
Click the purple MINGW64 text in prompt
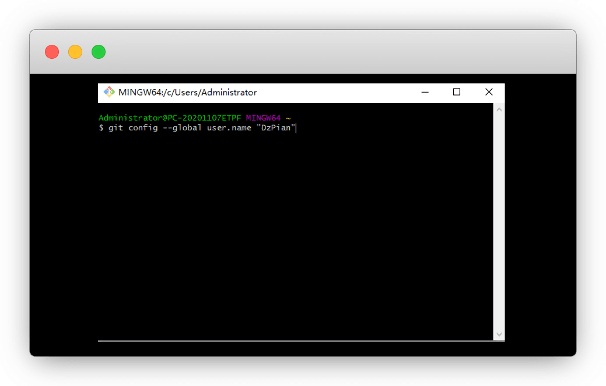(263, 118)
